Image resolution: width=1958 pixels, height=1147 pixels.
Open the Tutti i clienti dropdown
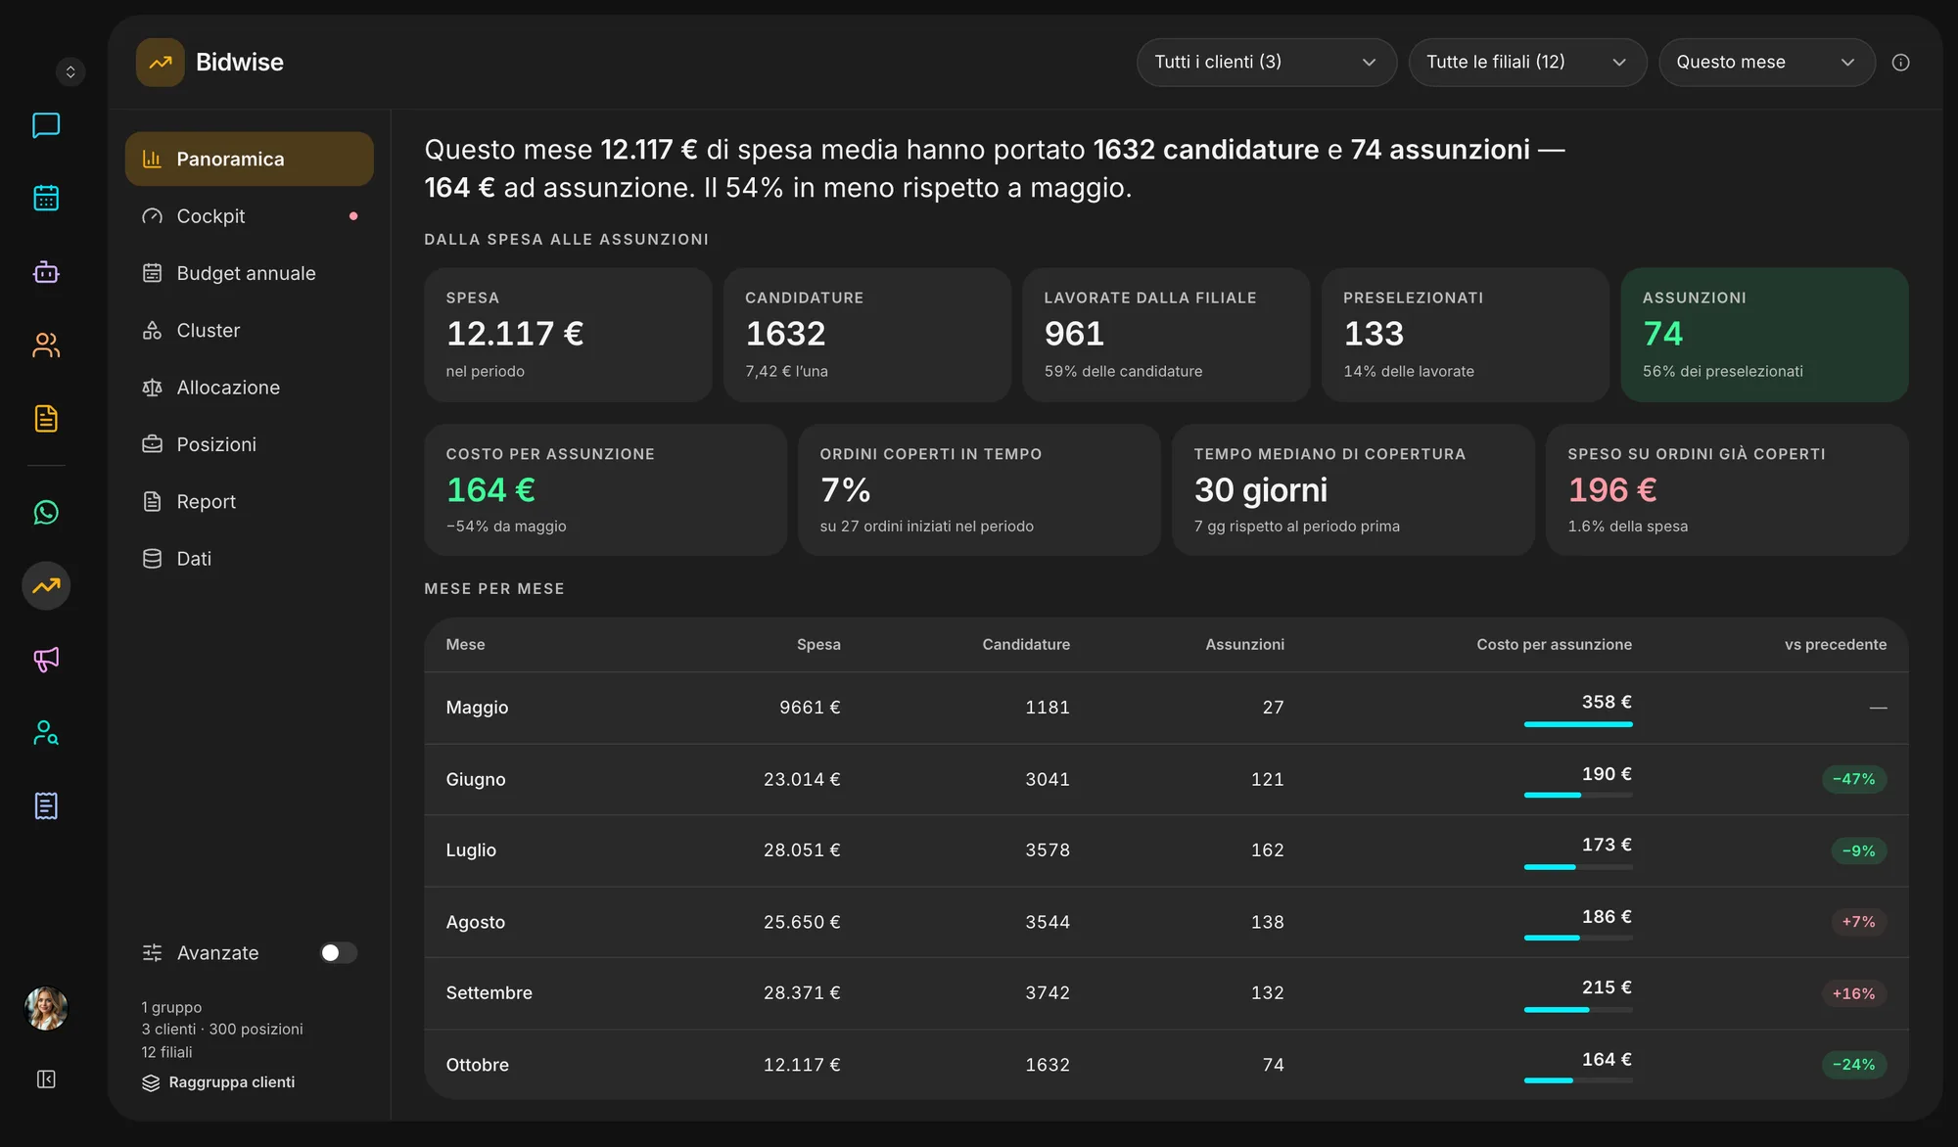pos(1266,63)
